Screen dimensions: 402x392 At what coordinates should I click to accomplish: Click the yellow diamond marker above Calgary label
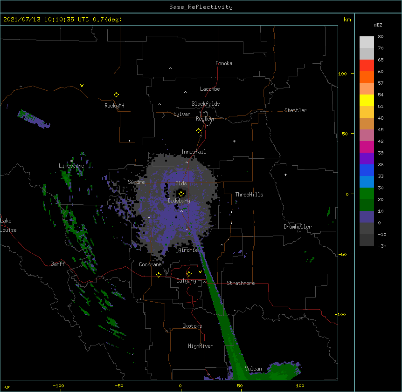click(x=189, y=274)
